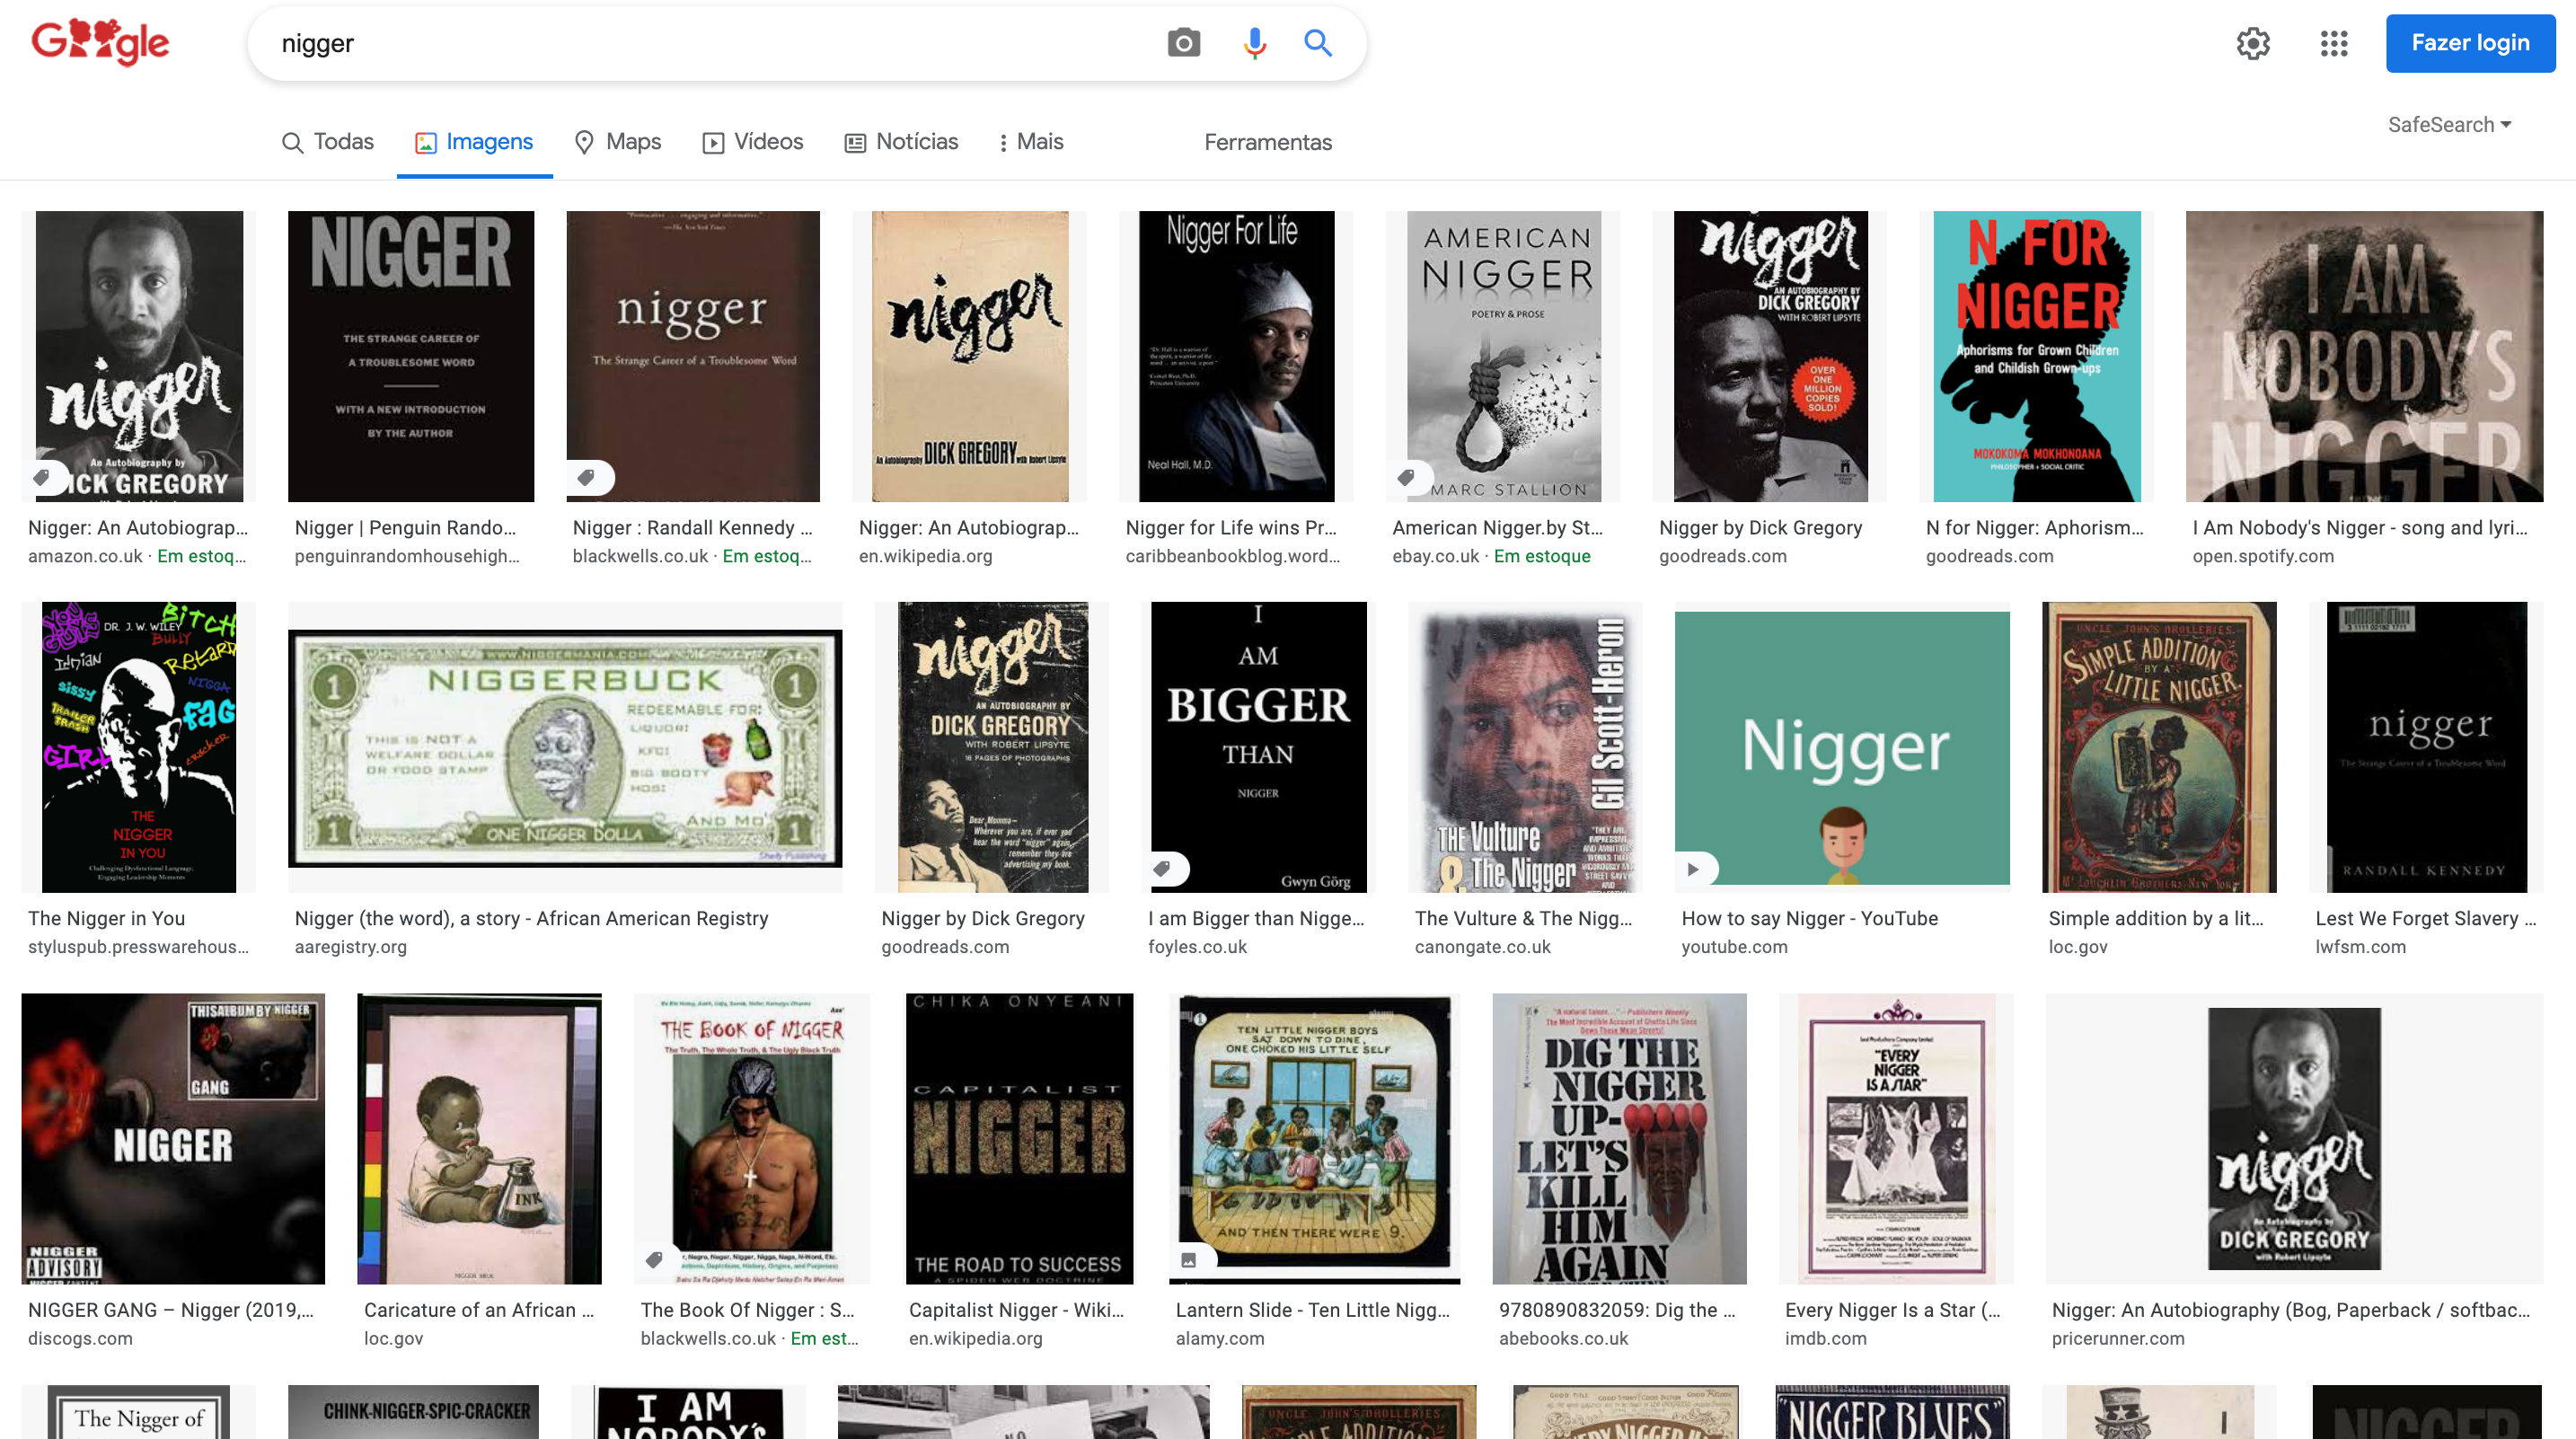Click the abebooks.co.uk source link

(x=1563, y=1338)
